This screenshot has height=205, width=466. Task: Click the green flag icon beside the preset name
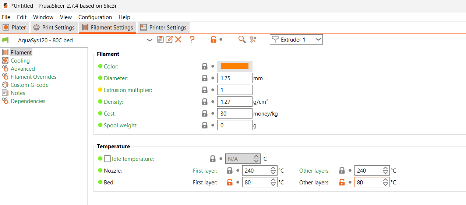pos(5,40)
